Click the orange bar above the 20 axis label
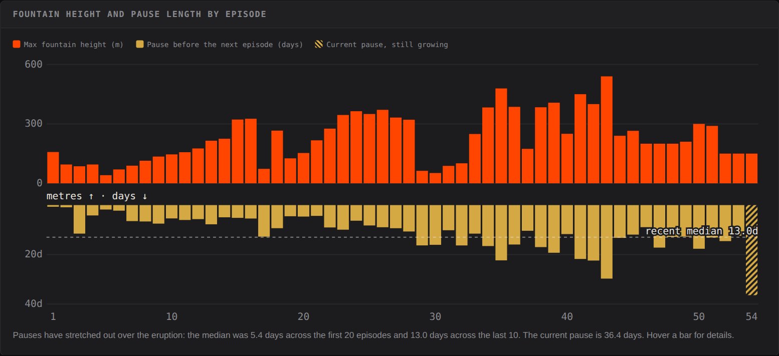Image resolution: width=779 pixels, height=356 pixels. pos(304,168)
